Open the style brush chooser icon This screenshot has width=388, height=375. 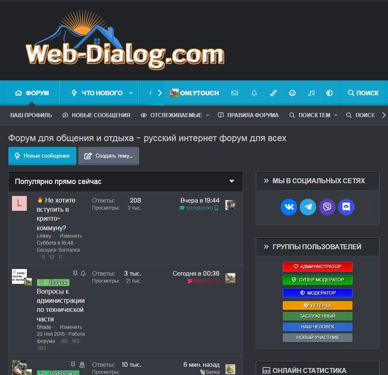tap(273, 93)
